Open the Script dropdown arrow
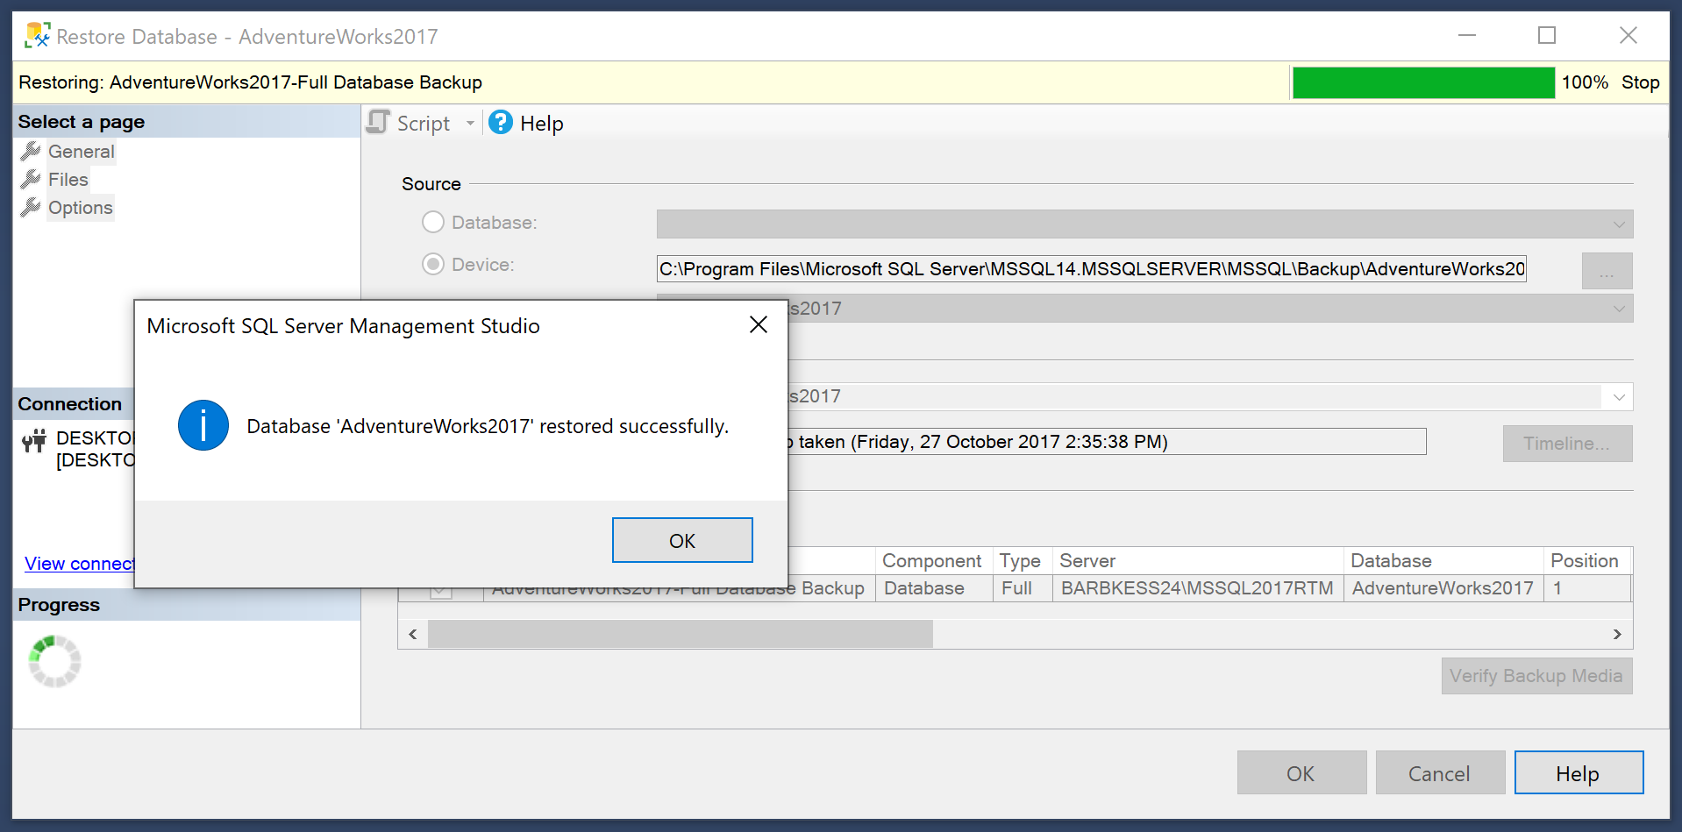 [470, 122]
